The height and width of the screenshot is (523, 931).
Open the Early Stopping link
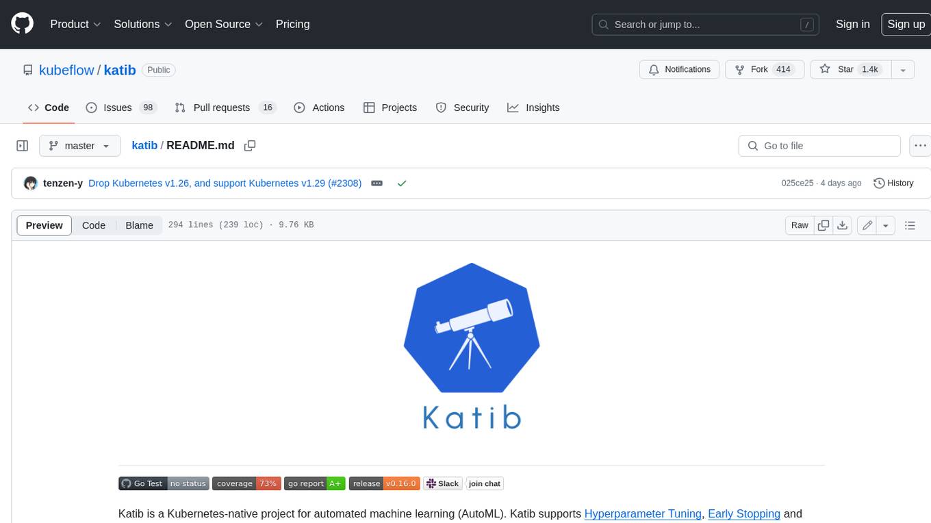(x=744, y=513)
